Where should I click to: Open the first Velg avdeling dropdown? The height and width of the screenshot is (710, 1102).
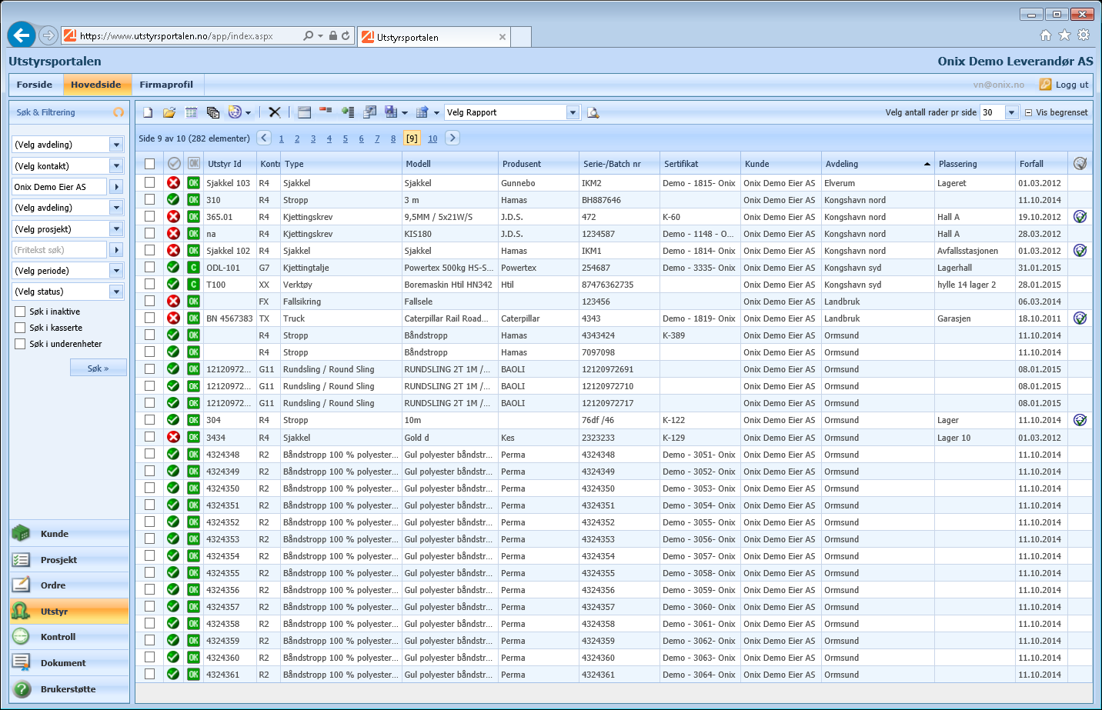tap(116, 145)
